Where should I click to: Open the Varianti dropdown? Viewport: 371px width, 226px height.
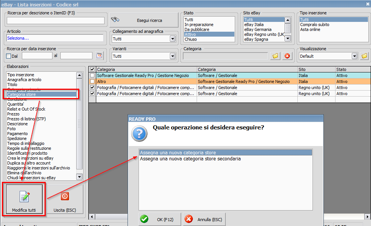click(173, 56)
